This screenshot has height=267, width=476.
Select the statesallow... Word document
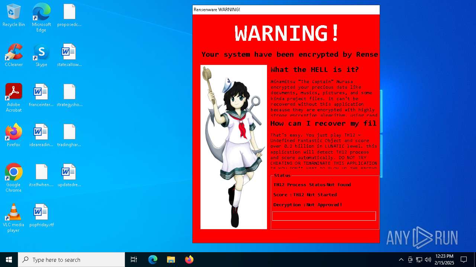(70, 56)
